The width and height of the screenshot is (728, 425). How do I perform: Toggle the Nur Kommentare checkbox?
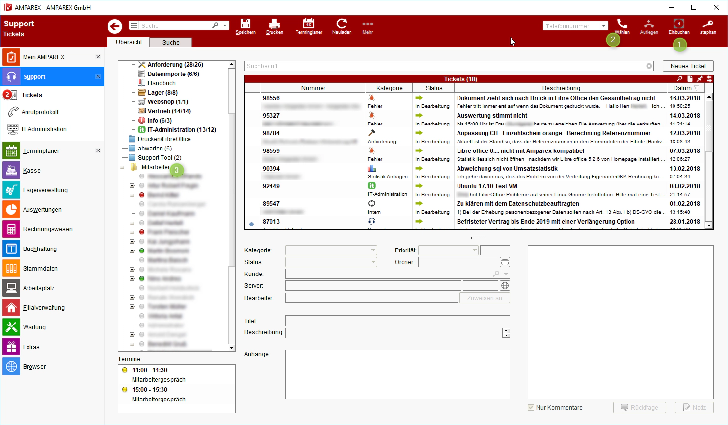531,408
